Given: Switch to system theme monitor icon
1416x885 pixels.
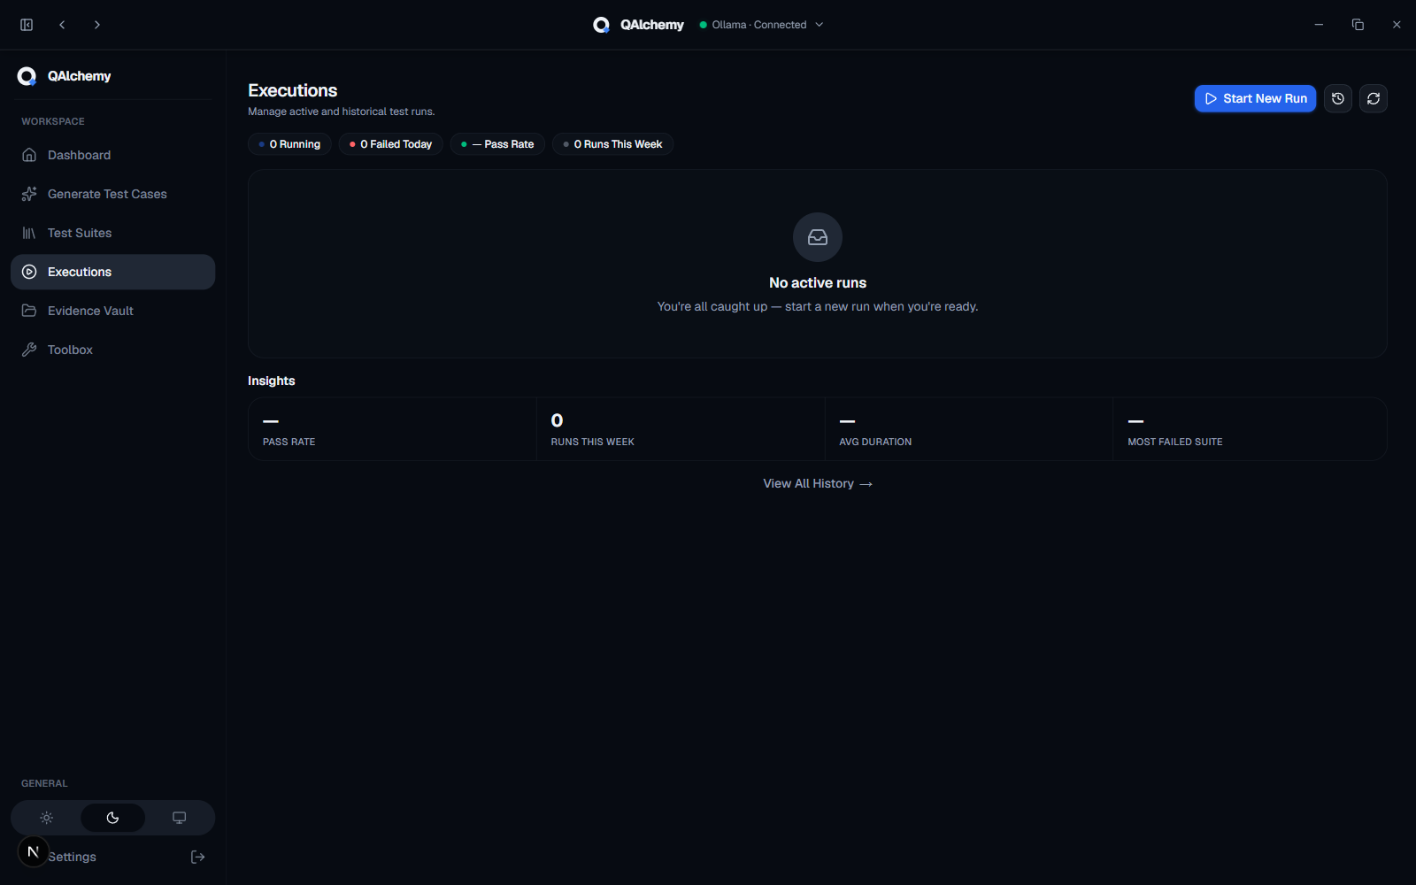Looking at the screenshot, I should (179, 818).
